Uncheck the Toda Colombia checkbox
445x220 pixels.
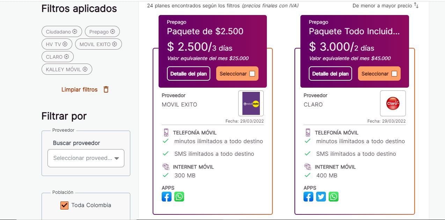point(64,205)
